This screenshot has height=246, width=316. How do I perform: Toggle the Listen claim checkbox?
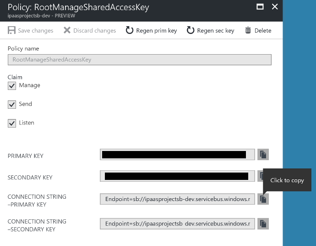pos(12,123)
